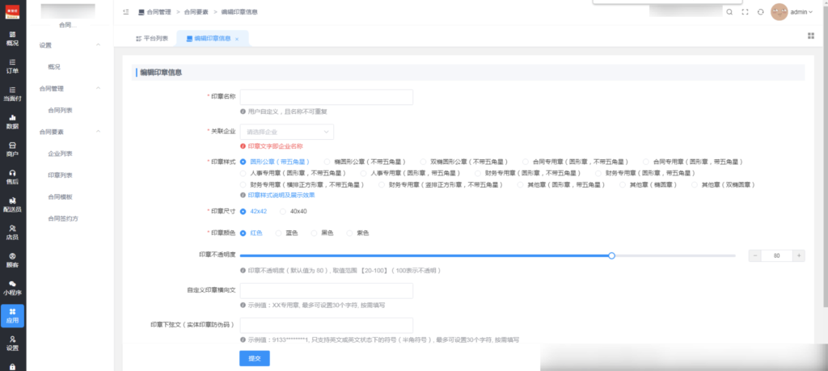This screenshot has width=828, height=371.
Task: Click the blue 提交 button
Action: coord(254,358)
